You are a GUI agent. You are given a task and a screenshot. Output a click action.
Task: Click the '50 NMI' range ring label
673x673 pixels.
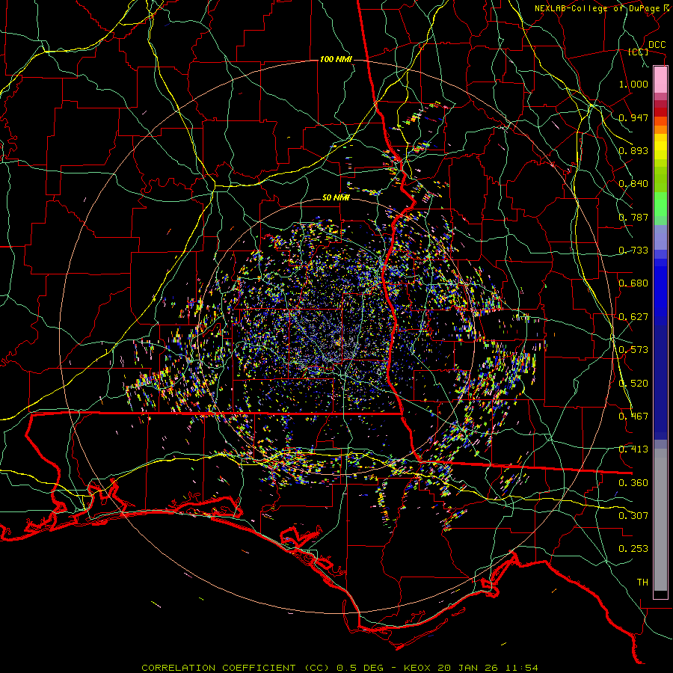(336, 197)
